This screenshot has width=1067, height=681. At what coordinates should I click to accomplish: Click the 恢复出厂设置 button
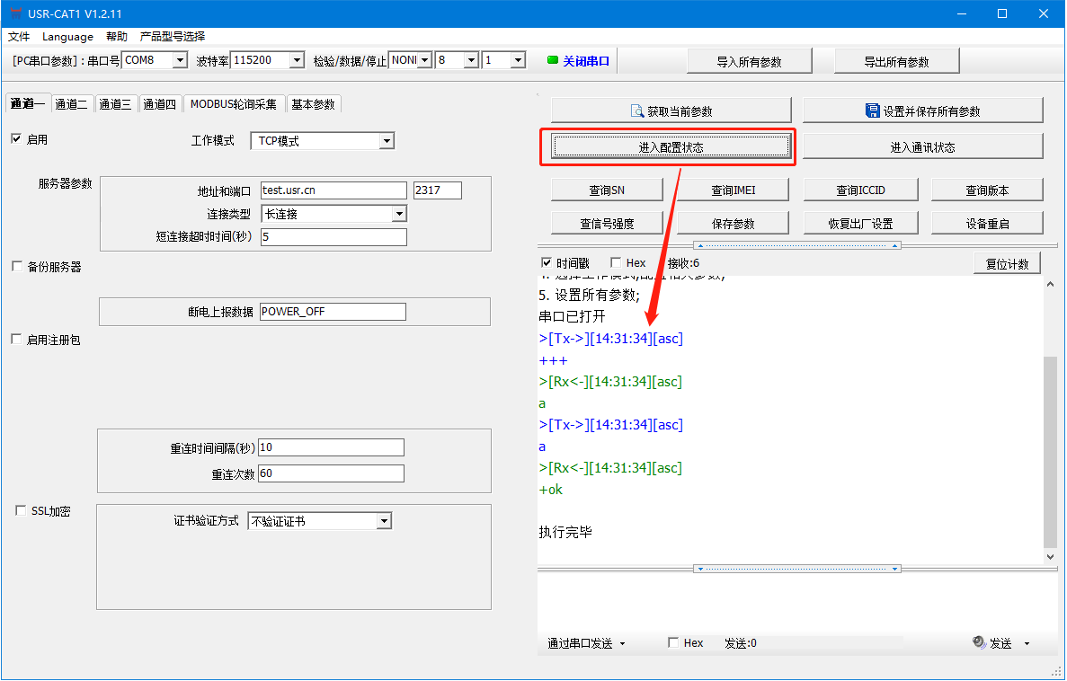tap(861, 223)
